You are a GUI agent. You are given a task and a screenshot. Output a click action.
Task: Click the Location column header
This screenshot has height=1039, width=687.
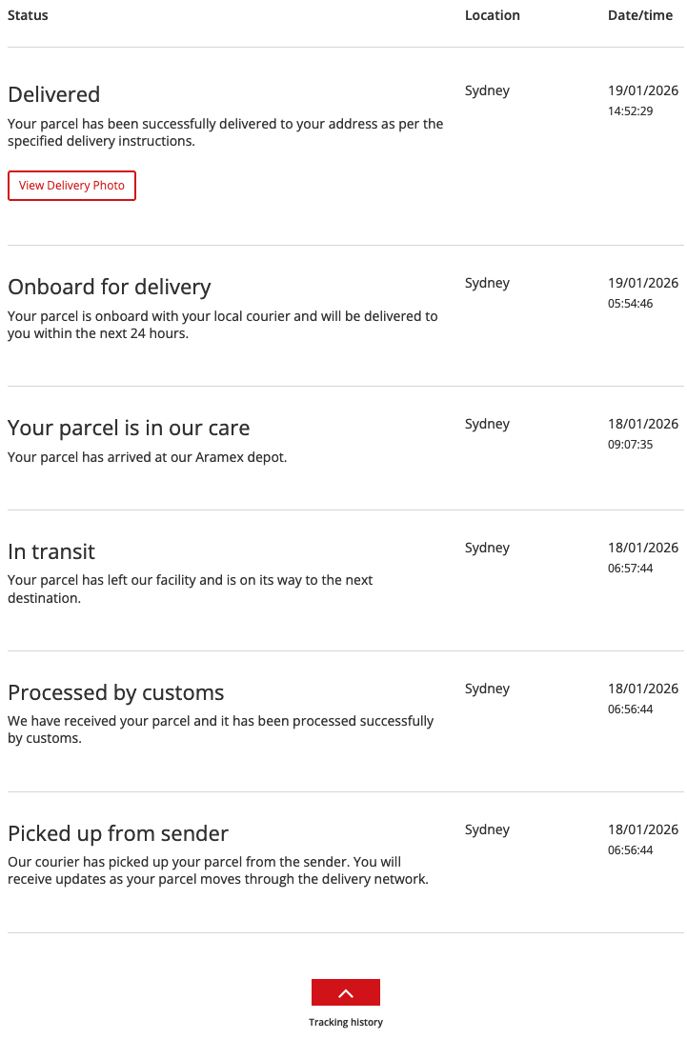(x=492, y=15)
